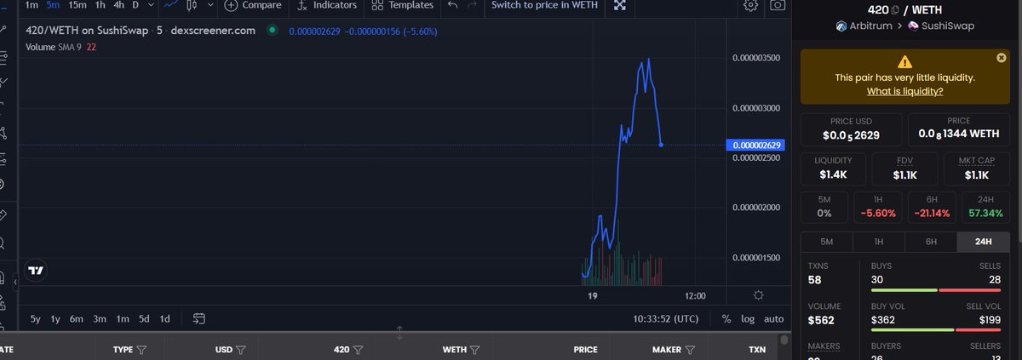Open chart Templates
This screenshot has height=360, width=1022.
403,5
